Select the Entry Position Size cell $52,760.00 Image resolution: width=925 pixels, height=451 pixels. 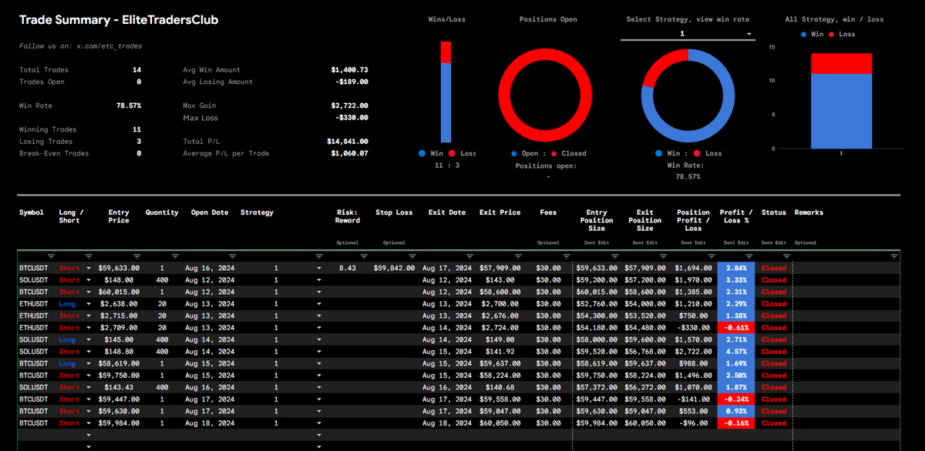pyautogui.click(x=597, y=304)
